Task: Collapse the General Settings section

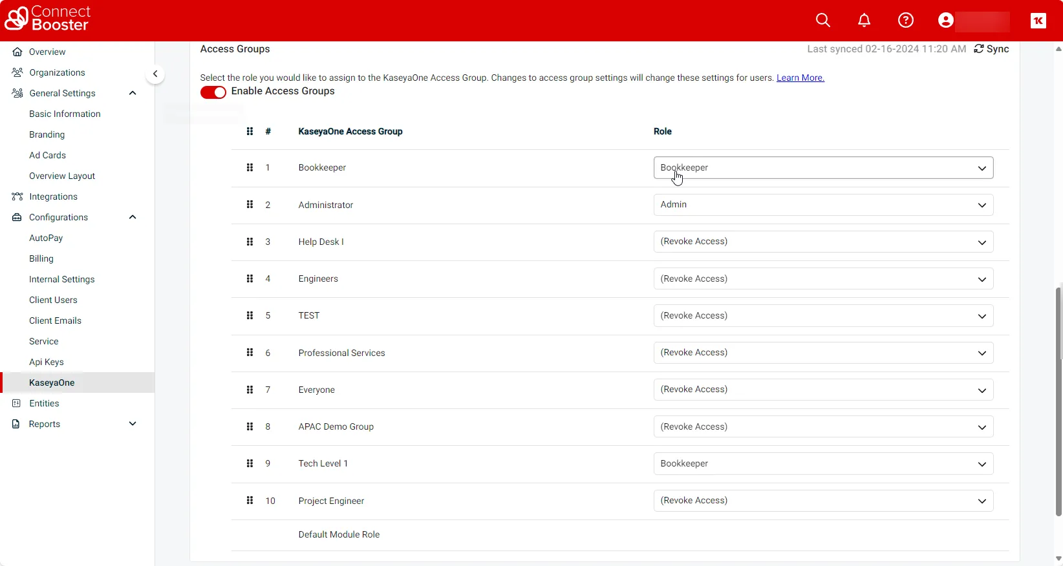Action: click(133, 93)
